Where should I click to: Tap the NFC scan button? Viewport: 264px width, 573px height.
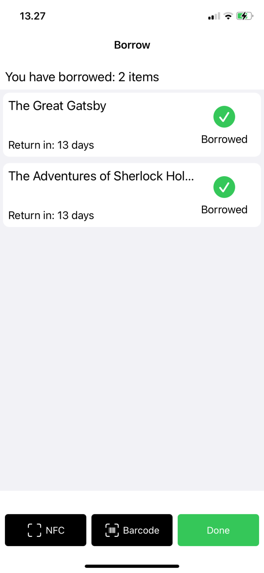[x=45, y=530]
